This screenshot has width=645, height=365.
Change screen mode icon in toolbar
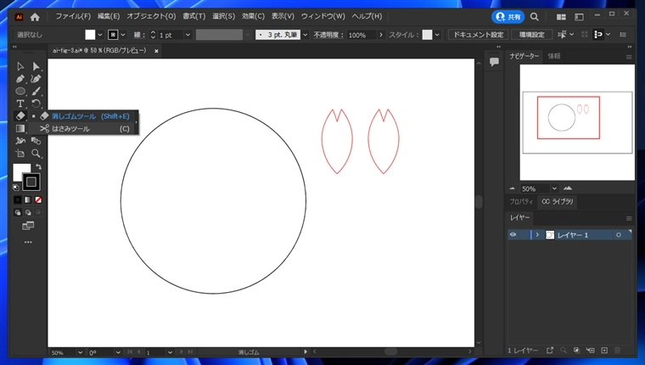28,226
